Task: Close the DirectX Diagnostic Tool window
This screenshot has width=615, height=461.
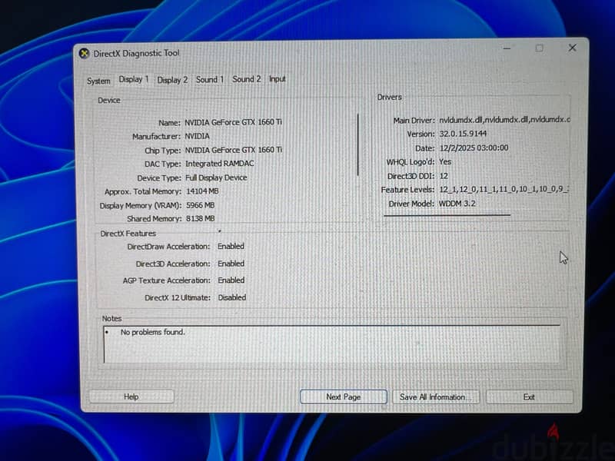Action: [572, 48]
